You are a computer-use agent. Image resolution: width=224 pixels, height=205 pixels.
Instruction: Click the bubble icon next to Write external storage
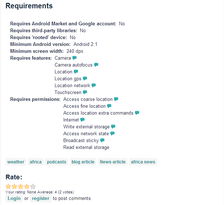pyautogui.click(x=113, y=127)
